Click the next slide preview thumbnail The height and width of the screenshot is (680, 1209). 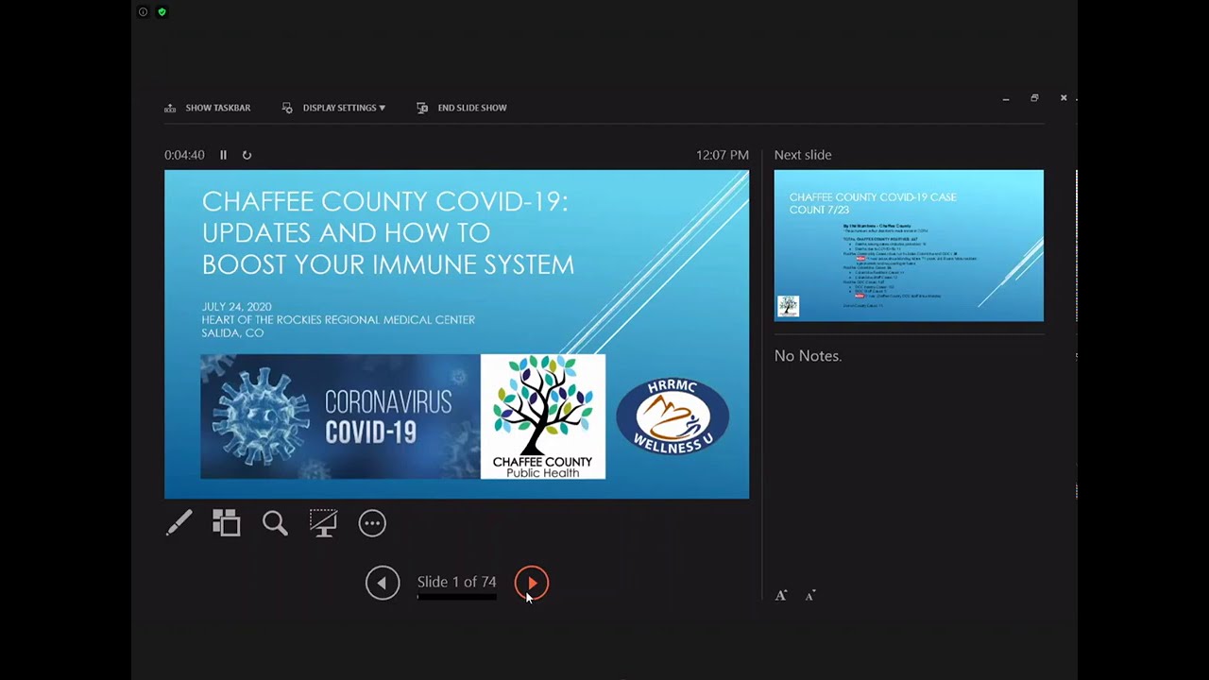[x=909, y=246]
